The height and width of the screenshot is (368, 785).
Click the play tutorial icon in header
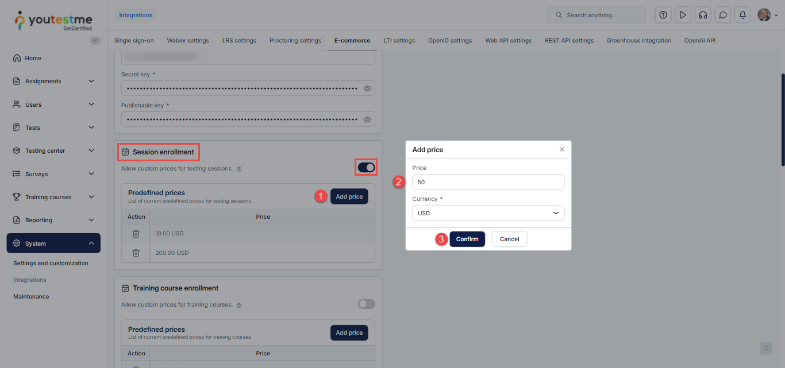coord(683,15)
